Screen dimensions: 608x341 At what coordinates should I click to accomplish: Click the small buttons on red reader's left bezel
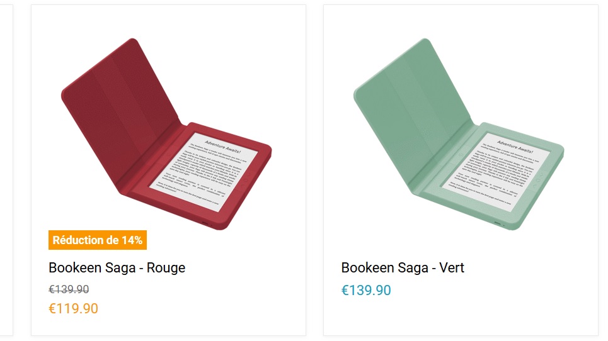point(169,154)
